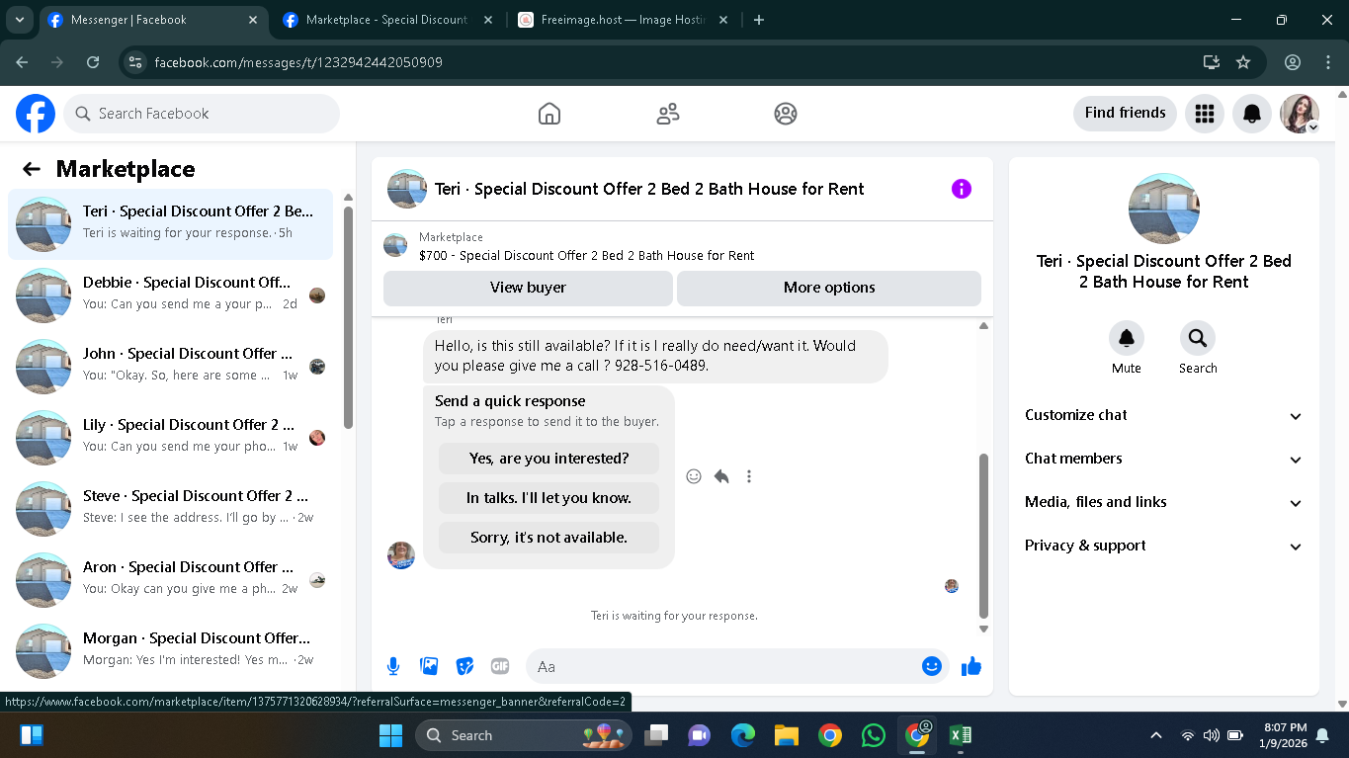The height and width of the screenshot is (758, 1349).
Task: Open the Friends icon in top navigation
Action: (x=668, y=114)
